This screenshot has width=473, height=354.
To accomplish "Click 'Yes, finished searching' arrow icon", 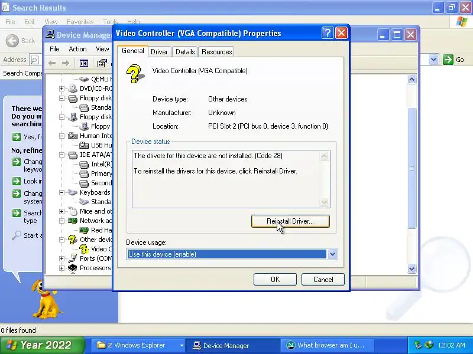I will coord(17,137).
